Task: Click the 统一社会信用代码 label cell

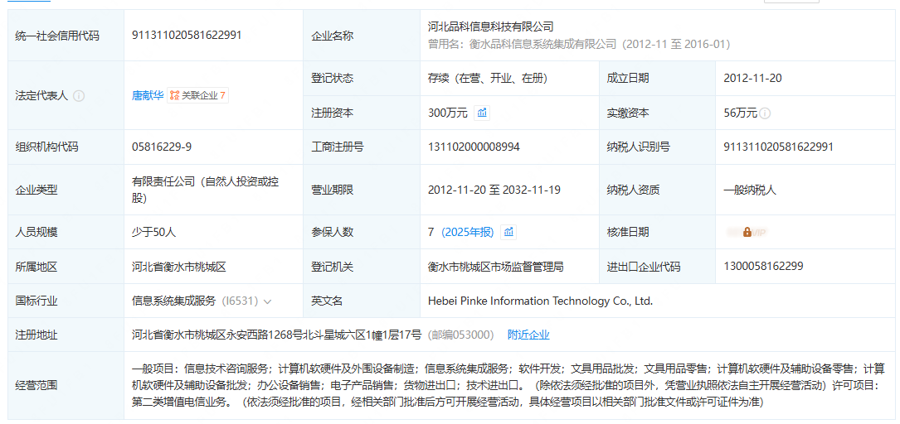Action: [x=66, y=36]
